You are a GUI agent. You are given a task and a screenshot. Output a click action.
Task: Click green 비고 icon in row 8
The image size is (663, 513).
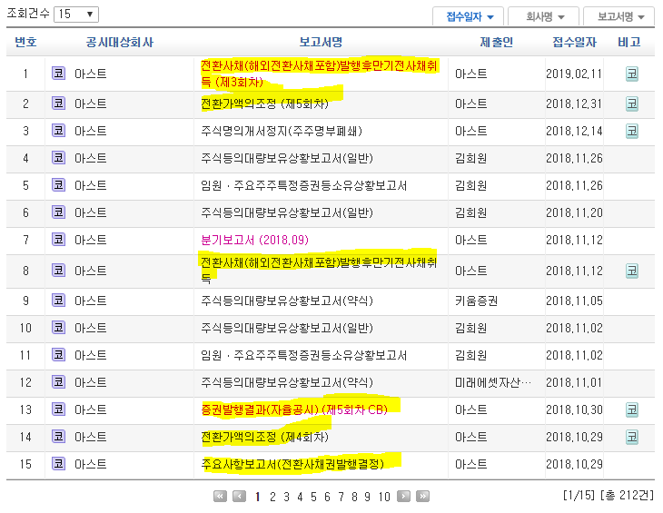tap(632, 271)
